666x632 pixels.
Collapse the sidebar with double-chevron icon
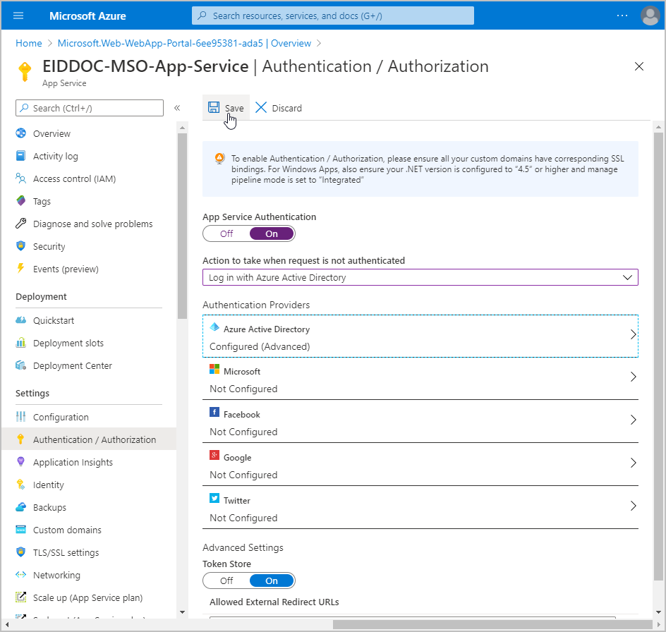[x=177, y=108]
